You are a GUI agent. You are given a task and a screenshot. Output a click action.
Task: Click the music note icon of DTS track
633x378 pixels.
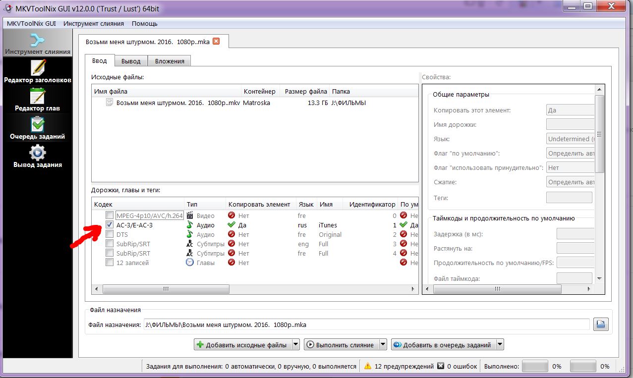(190, 234)
